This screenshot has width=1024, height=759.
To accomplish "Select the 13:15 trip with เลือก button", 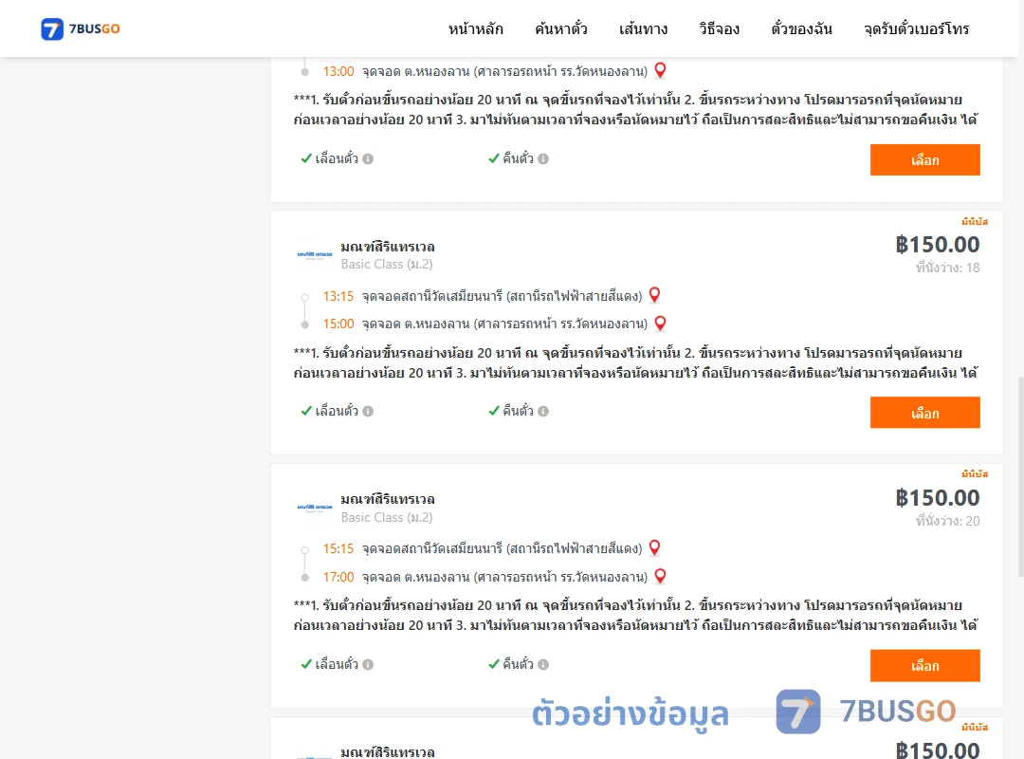I will (x=924, y=413).
